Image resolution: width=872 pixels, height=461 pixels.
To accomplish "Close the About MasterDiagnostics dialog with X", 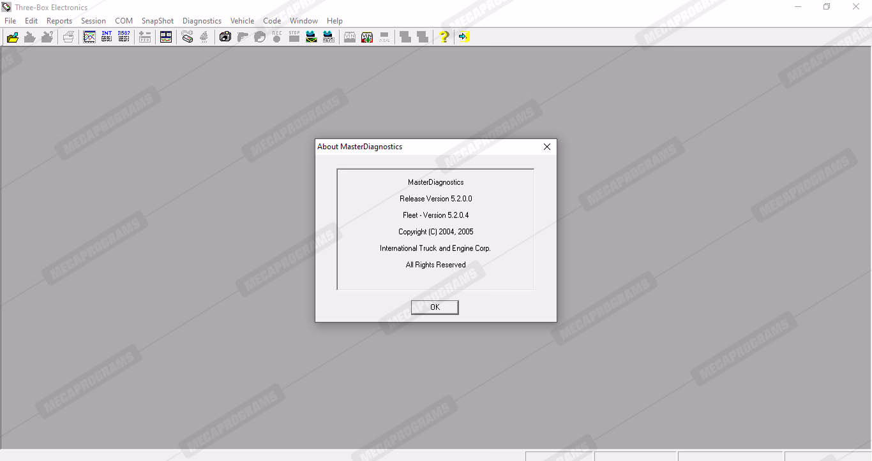I will click(x=547, y=147).
